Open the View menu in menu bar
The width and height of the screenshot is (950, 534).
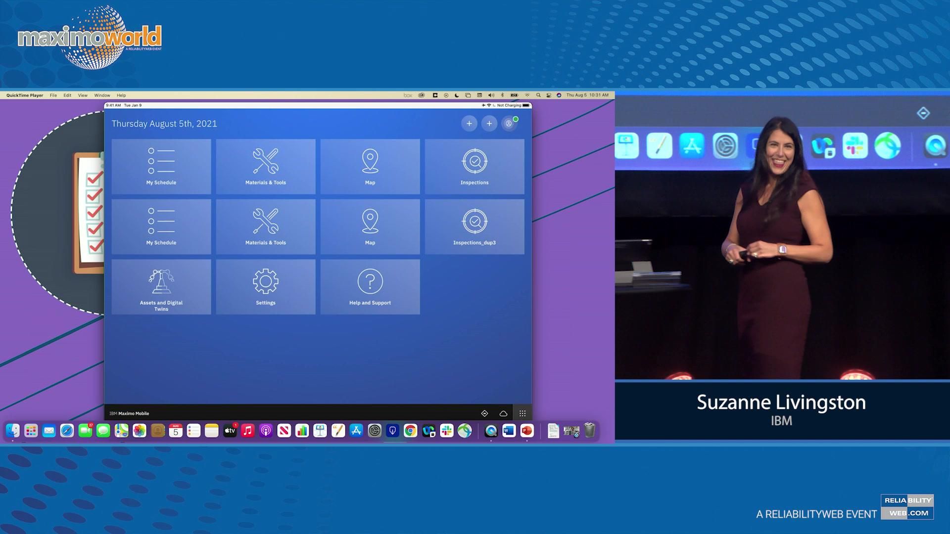(83, 95)
